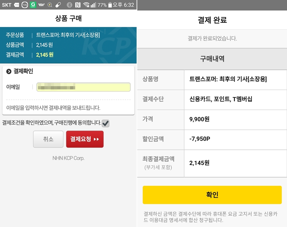This screenshot has height=227, width=287.
Task: Tap the green G Gmarket notification icon
Action: pyautogui.click(x=33, y=5)
